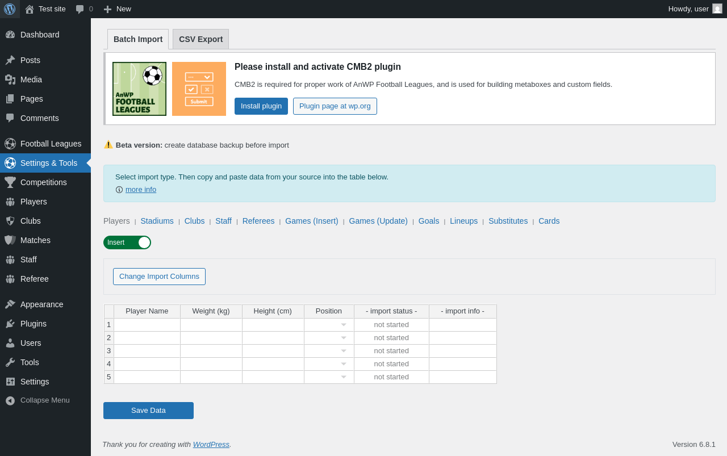Open Position dropdown in row 1

click(344, 325)
